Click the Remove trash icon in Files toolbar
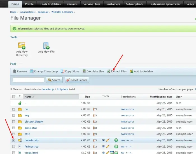Viewport: 196px width, 154px height. [14, 71]
